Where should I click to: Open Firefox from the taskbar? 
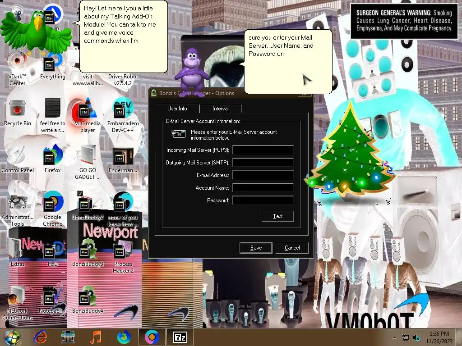(124, 337)
